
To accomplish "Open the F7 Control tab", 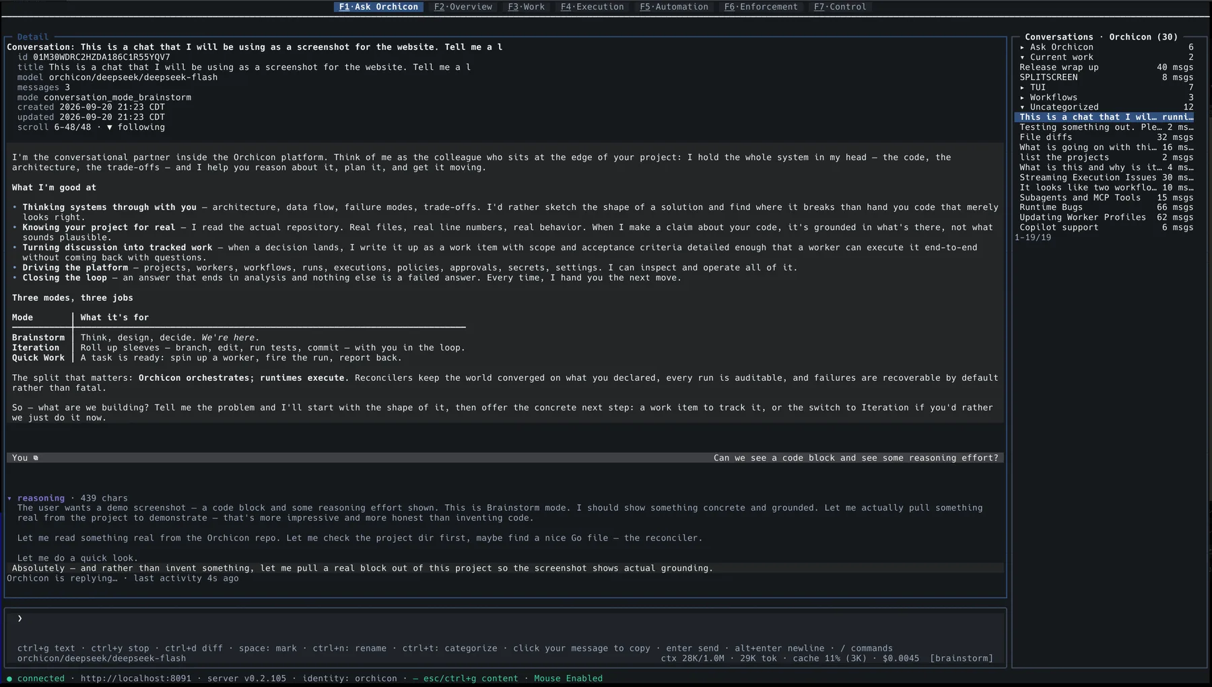I will pyautogui.click(x=840, y=7).
